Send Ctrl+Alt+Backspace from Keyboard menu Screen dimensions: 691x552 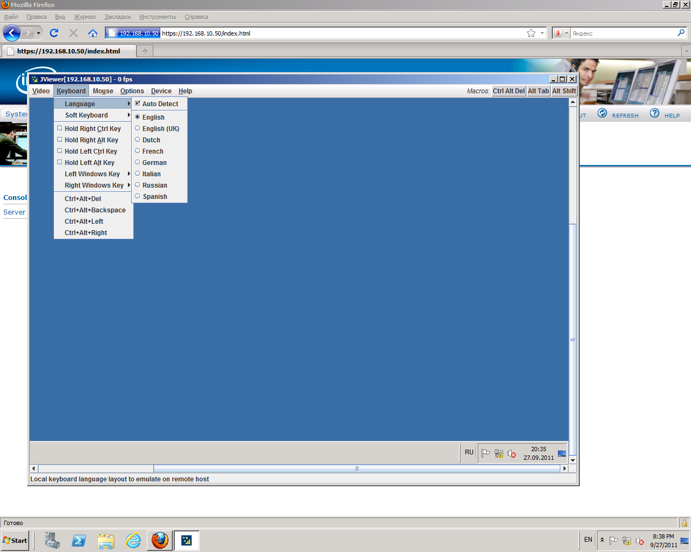[95, 210]
